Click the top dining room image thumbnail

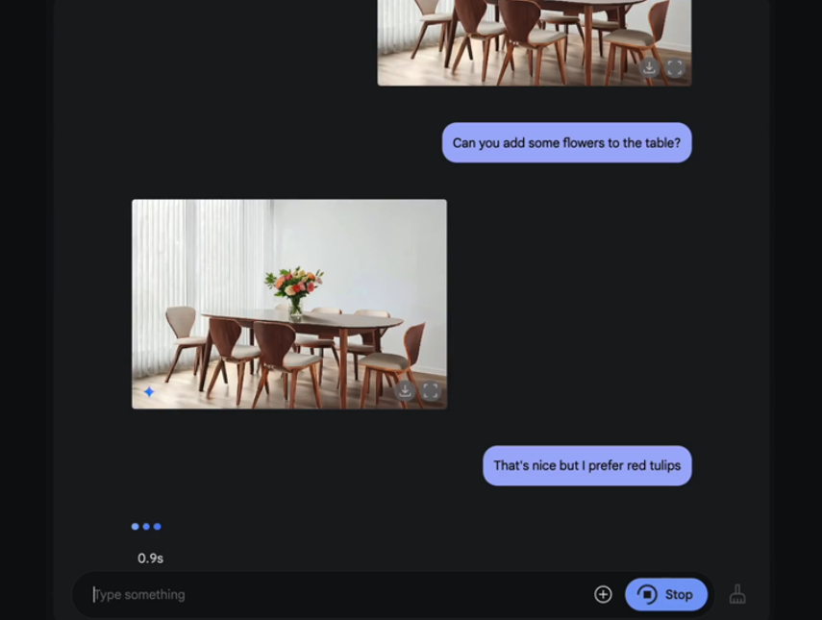pos(535,42)
